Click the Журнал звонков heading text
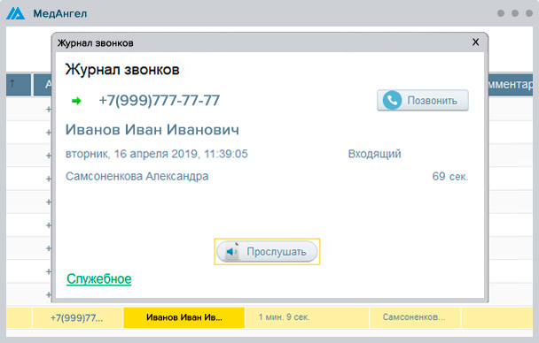This screenshot has height=343, width=539. (122, 70)
